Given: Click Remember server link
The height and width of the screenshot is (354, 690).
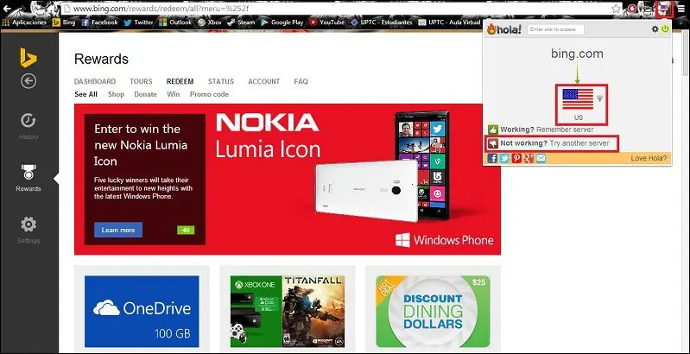Looking at the screenshot, I should coord(565,130).
